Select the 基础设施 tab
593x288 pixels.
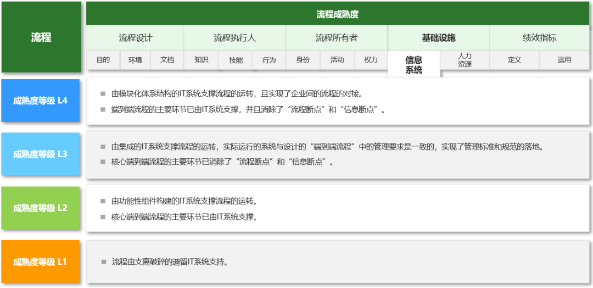click(x=439, y=38)
